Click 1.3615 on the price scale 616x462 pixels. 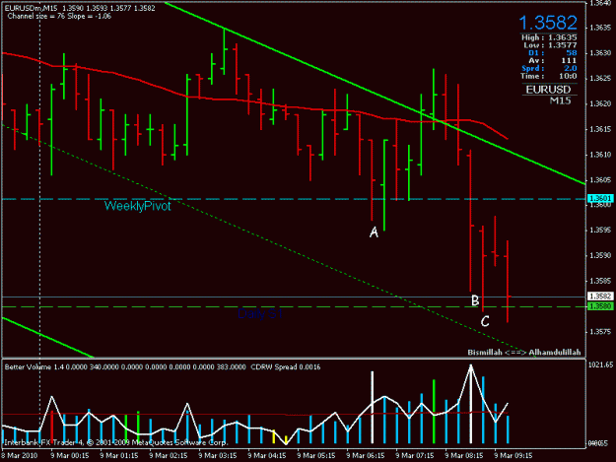point(600,129)
